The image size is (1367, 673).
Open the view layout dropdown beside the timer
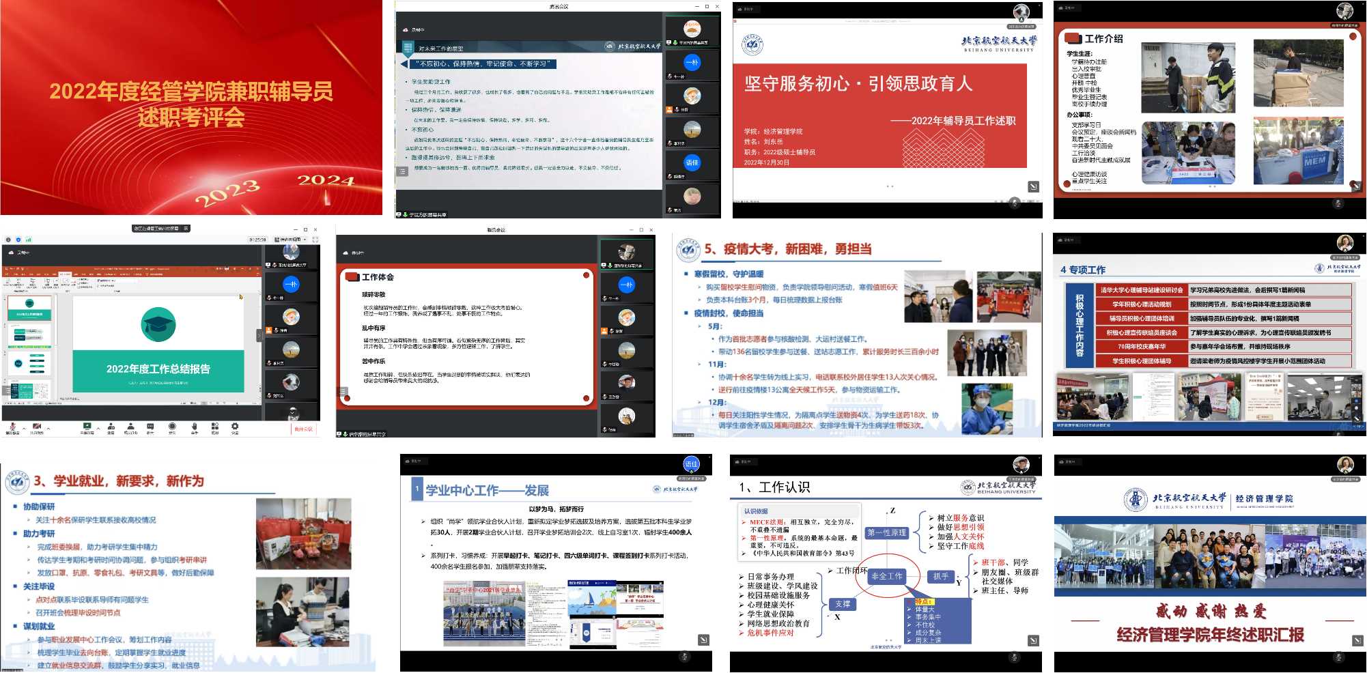pyautogui.click(x=290, y=240)
